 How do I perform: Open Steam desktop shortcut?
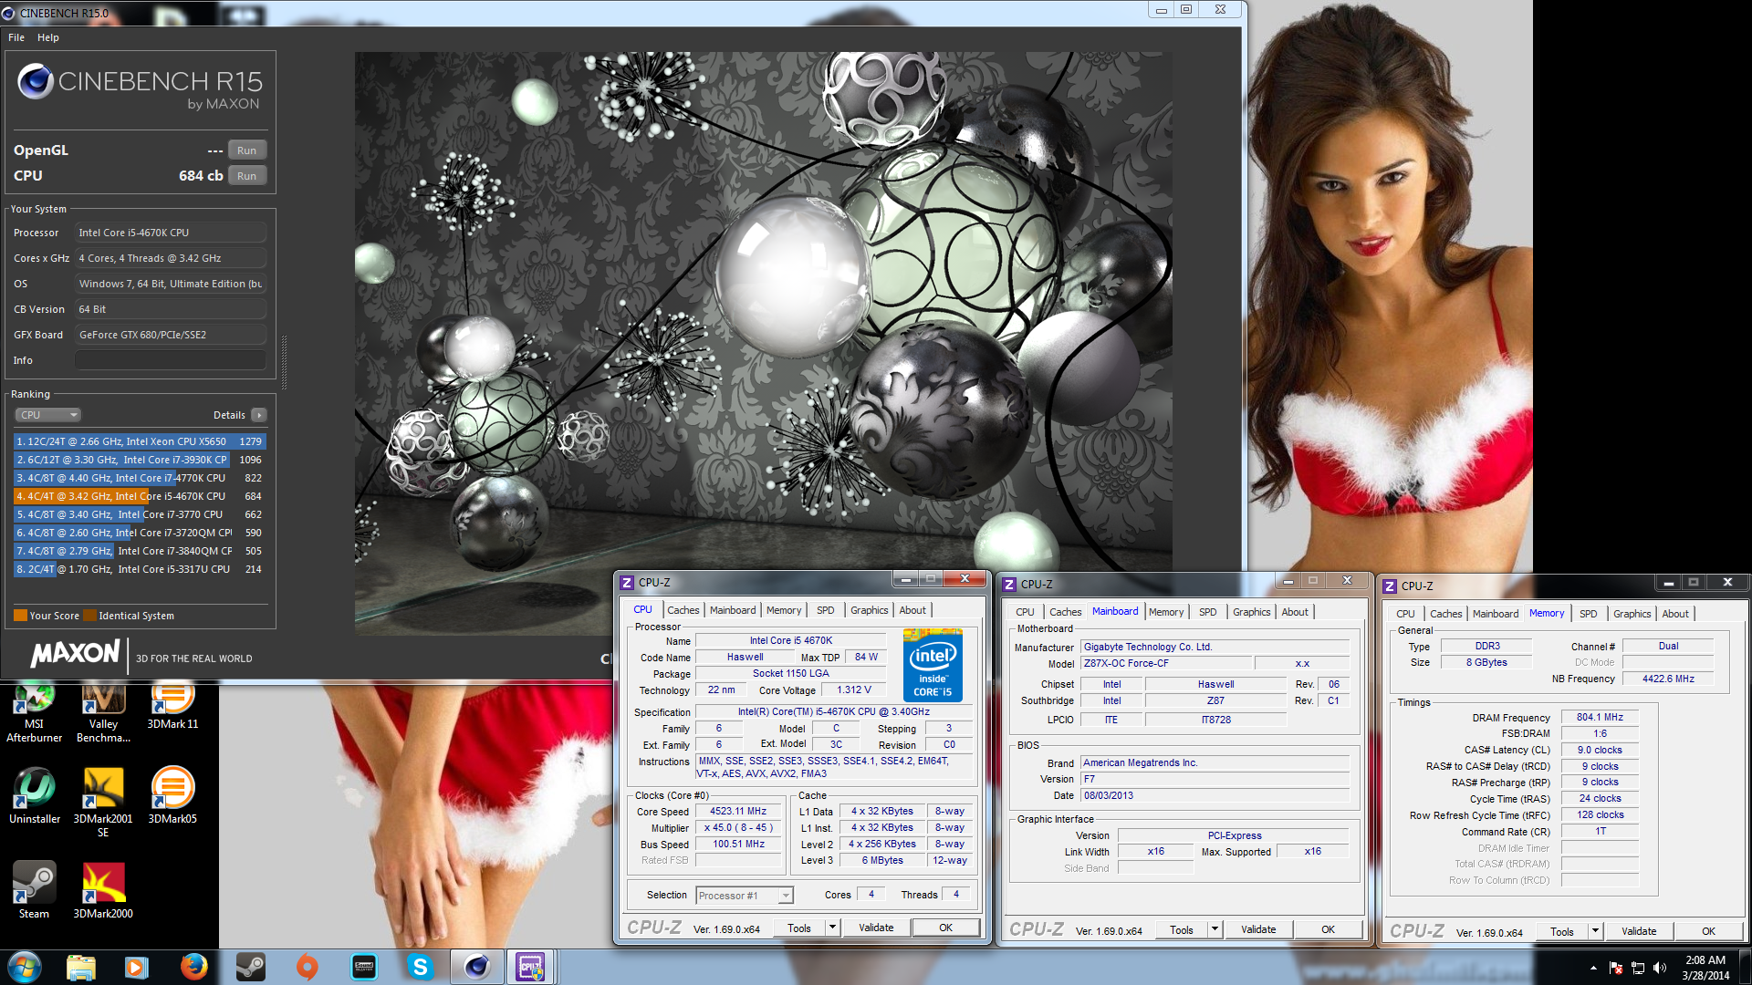[35, 890]
